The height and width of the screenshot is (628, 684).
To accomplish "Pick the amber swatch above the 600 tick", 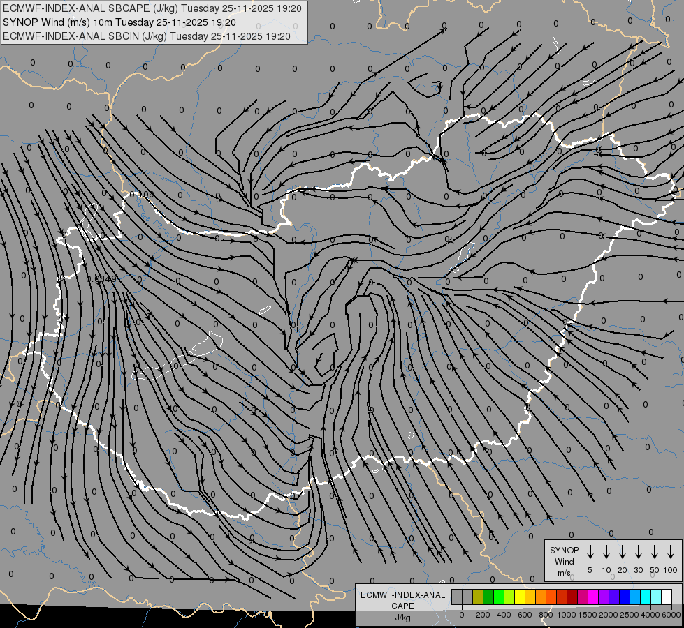I will click(530, 597).
